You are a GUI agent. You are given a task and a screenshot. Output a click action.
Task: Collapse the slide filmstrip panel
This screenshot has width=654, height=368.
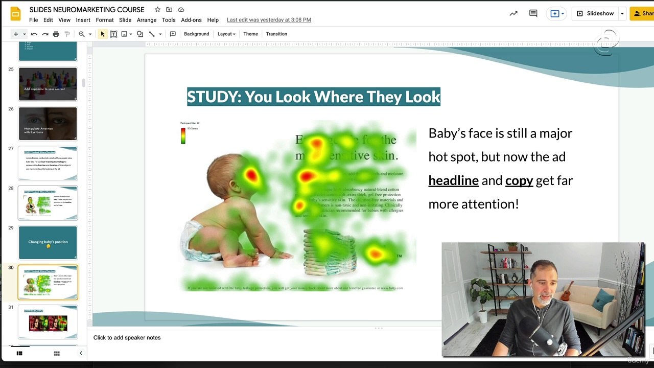pyautogui.click(x=81, y=353)
